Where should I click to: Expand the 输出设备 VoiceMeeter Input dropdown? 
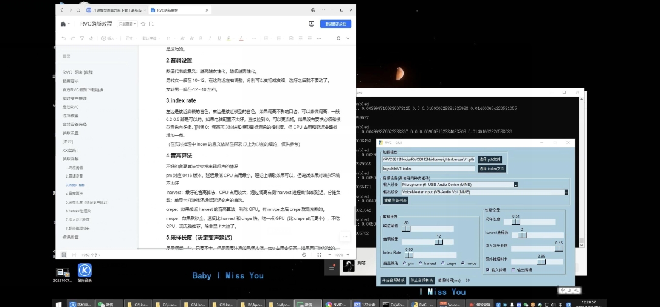click(x=566, y=192)
